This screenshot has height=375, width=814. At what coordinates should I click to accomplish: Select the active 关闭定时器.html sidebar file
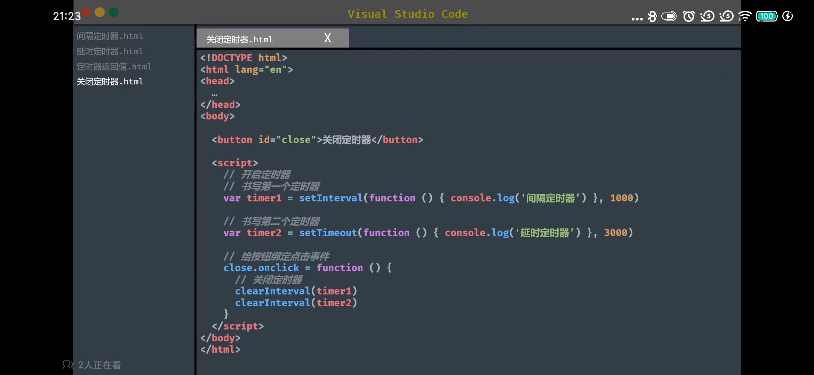110,82
